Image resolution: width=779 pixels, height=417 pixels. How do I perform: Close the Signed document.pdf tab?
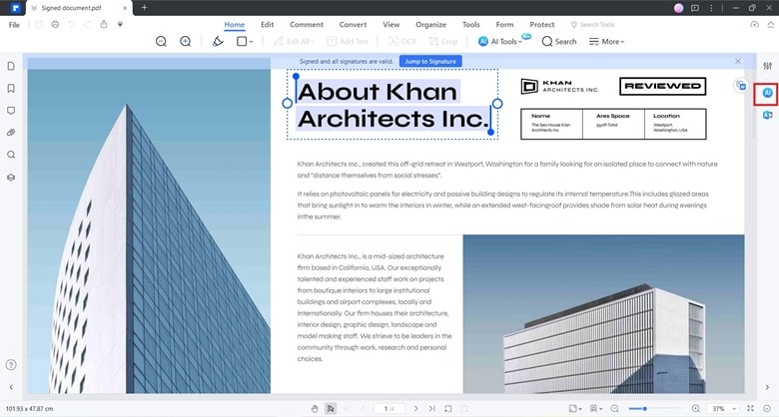click(125, 8)
